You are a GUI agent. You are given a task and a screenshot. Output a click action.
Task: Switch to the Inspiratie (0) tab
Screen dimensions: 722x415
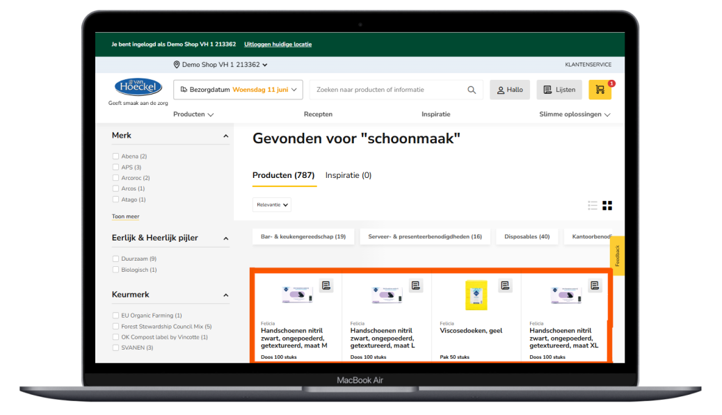point(348,175)
